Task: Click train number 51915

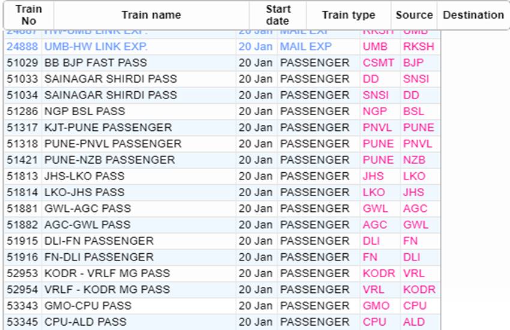Action: (23, 241)
